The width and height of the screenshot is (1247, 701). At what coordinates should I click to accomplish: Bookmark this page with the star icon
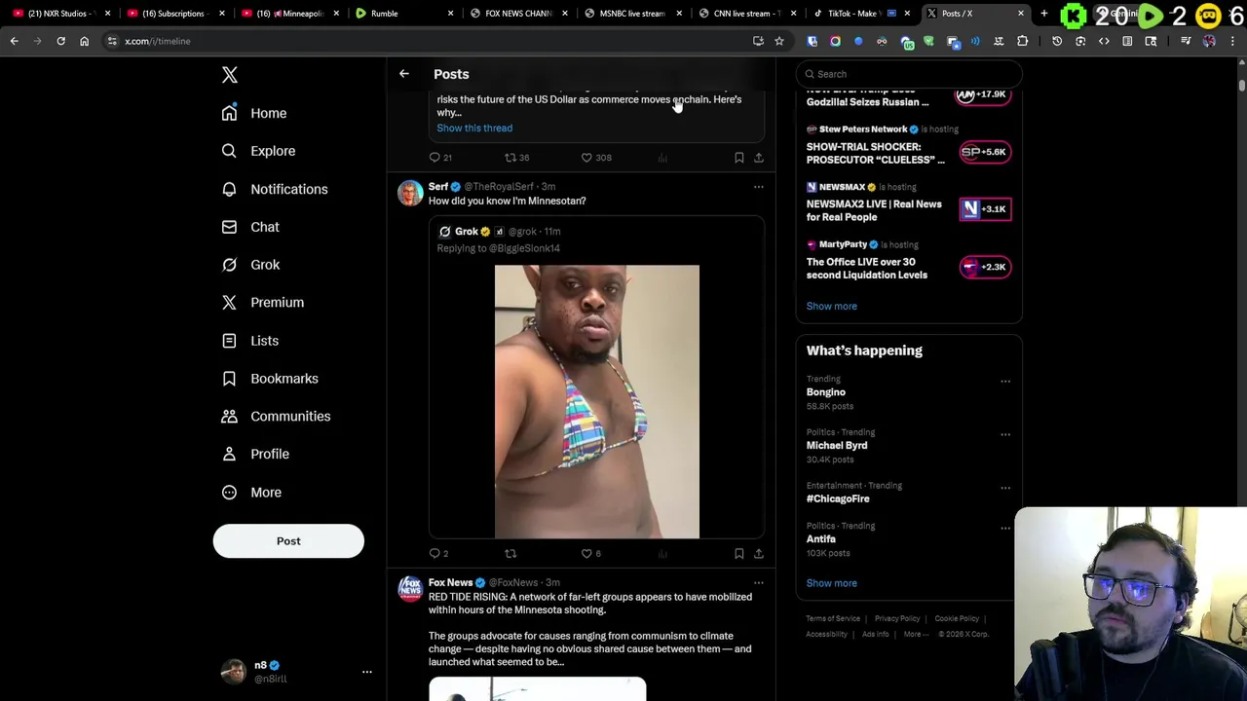click(779, 41)
